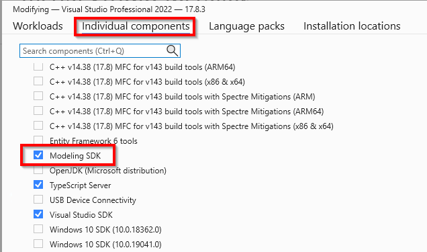427x252 pixels.
Task: Switch to the Language packs tab
Action: coord(246,26)
